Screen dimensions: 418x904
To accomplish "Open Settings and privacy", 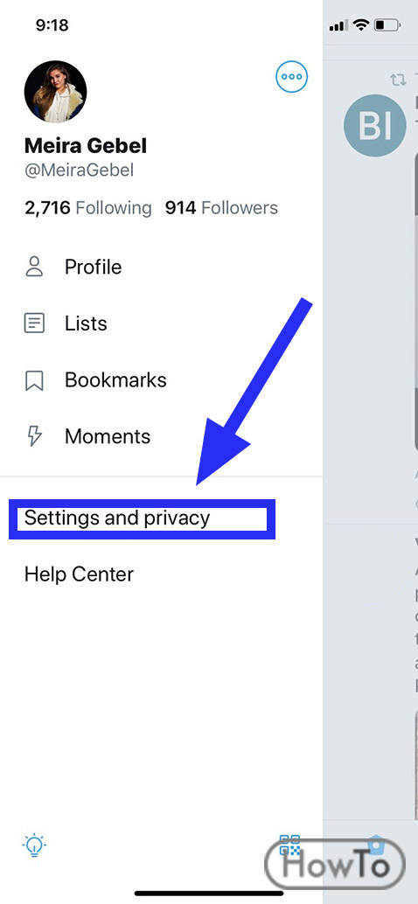I will (x=117, y=518).
